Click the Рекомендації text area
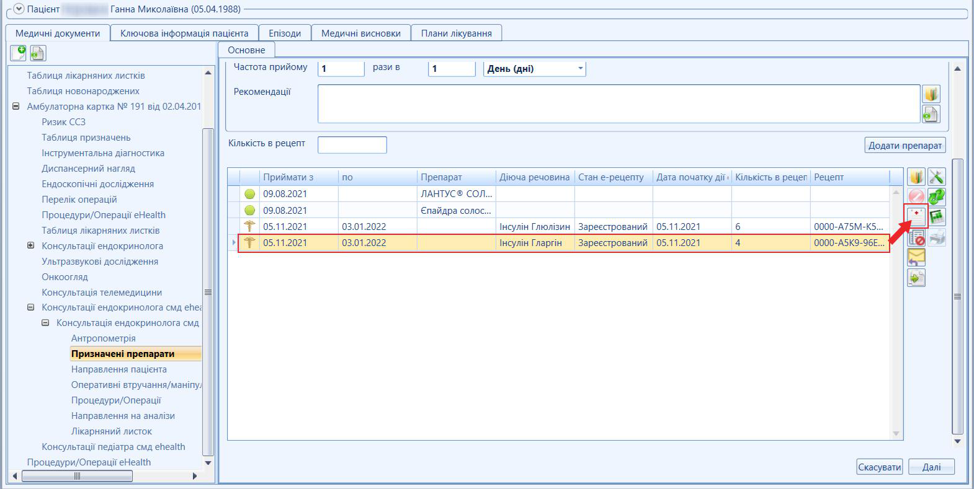This screenshot has width=974, height=489. [619, 104]
